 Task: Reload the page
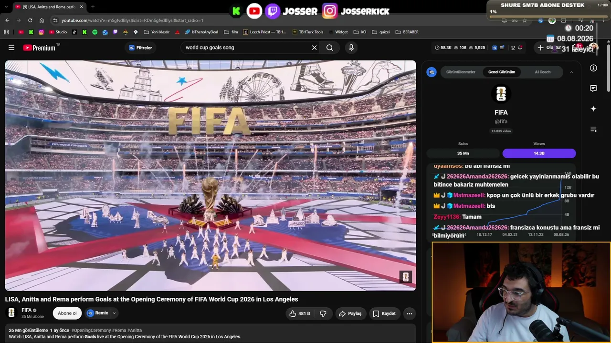30,20
